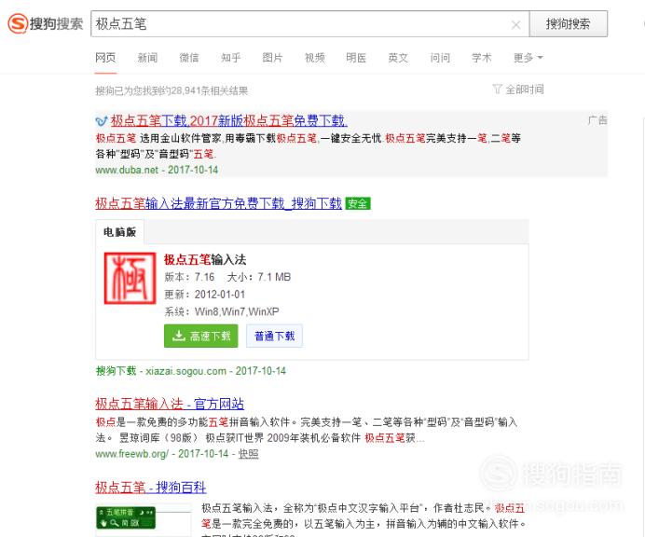Click the 广告 label
This screenshot has width=645, height=537.
[x=597, y=120]
